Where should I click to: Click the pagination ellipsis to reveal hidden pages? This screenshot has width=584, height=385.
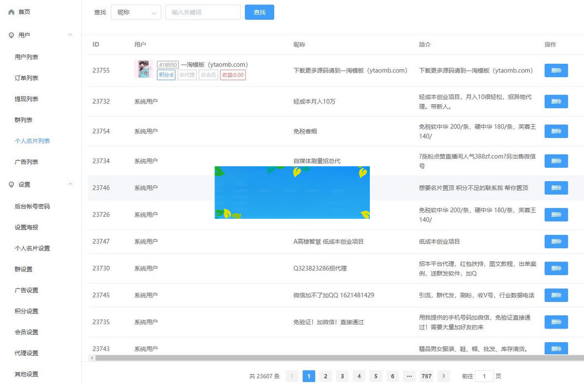[x=409, y=376]
